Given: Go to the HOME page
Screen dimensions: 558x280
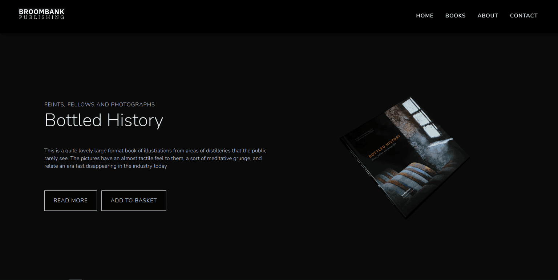Looking at the screenshot, I should (x=424, y=16).
